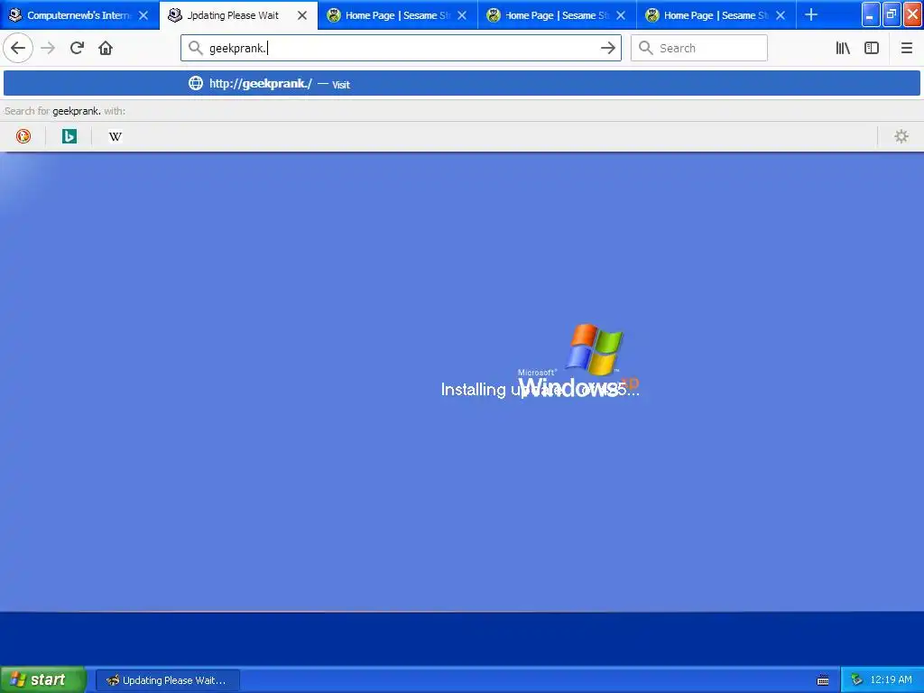
Task: Close the first Sesame Street tab
Action: (462, 15)
